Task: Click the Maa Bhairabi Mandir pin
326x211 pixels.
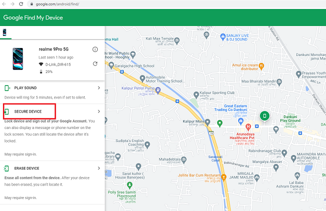Action: pos(279,82)
